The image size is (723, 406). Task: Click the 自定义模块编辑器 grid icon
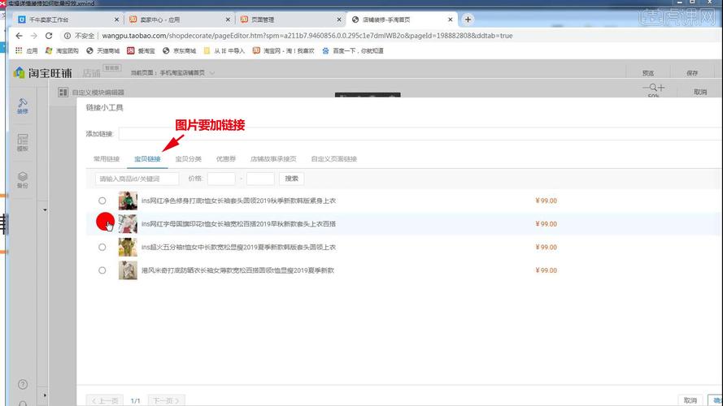(63, 92)
